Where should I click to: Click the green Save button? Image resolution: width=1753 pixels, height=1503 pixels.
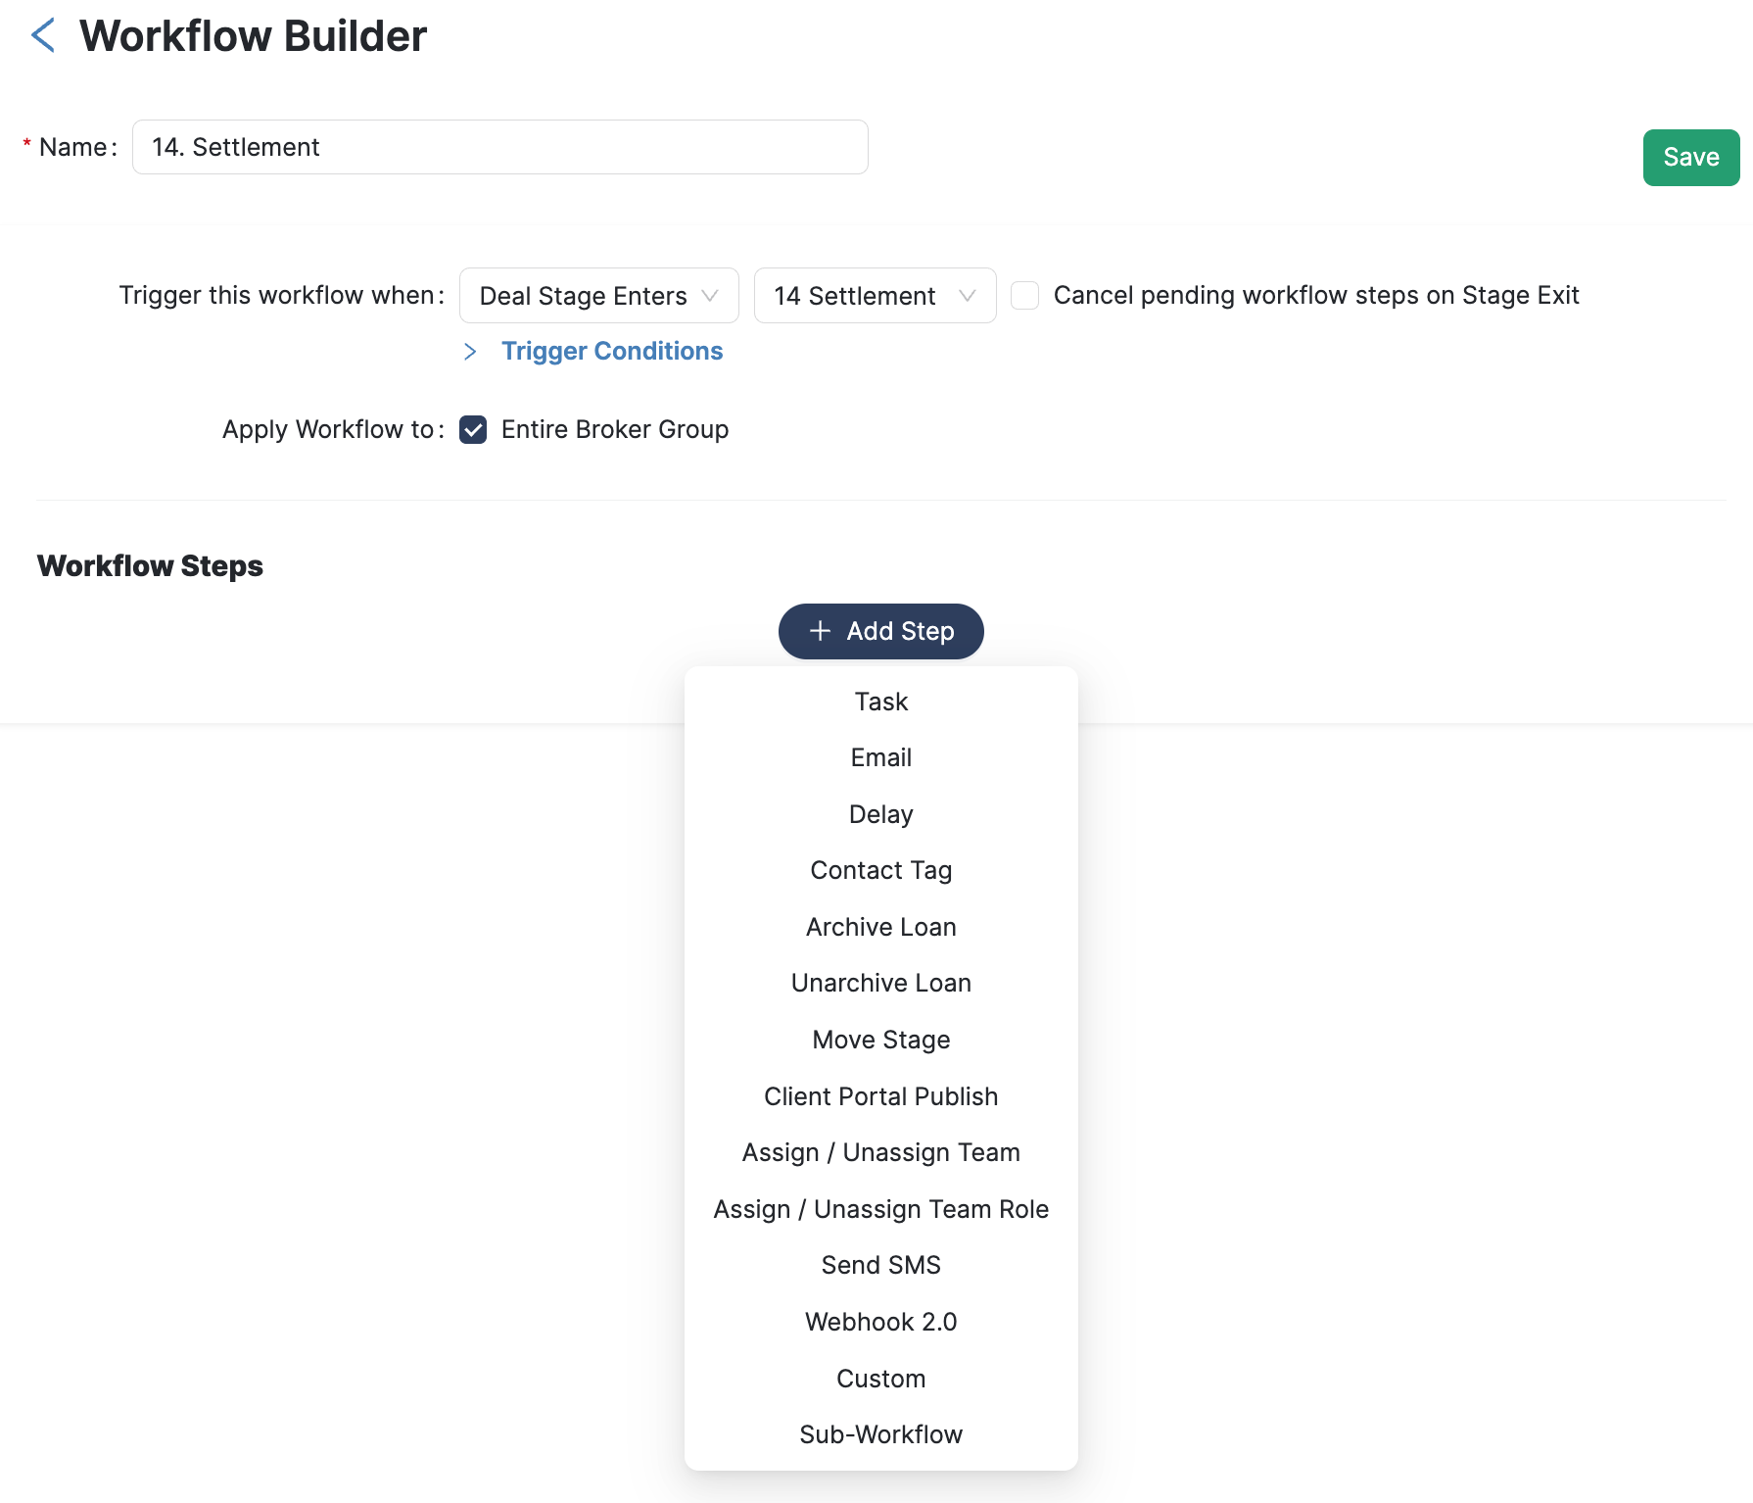[x=1690, y=158]
